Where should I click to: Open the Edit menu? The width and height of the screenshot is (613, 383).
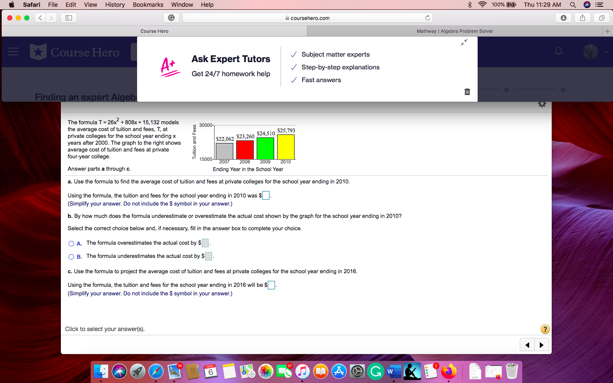pos(71,5)
